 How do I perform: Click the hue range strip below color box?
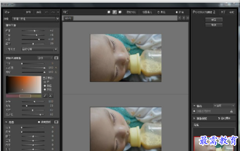[x=24, y=96]
